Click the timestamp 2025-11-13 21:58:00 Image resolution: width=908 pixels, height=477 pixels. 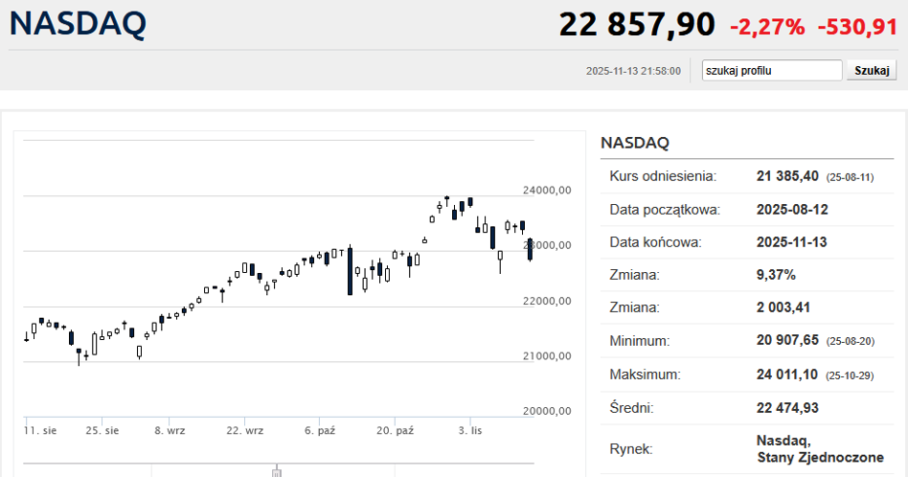coord(632,71)
